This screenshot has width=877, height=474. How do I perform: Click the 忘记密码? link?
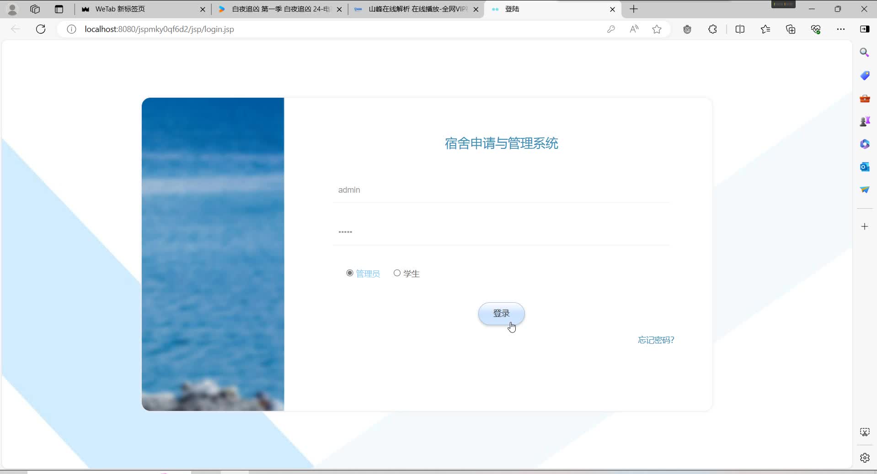tap(656, 340)
